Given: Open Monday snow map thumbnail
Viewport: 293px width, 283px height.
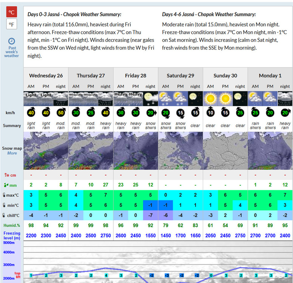Looking at the screenshot, I should point(270,151).
